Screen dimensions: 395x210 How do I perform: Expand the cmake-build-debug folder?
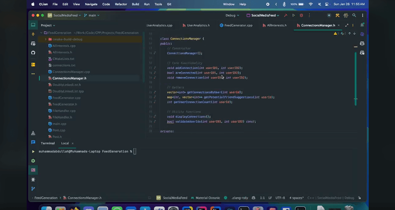tap(46, 39)
